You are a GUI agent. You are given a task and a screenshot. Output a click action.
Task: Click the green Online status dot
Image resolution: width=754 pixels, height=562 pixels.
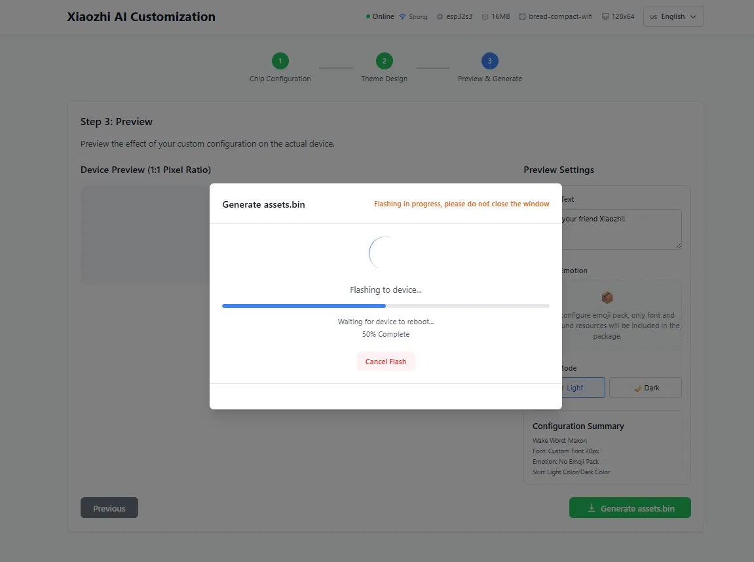tap(368, 17)
